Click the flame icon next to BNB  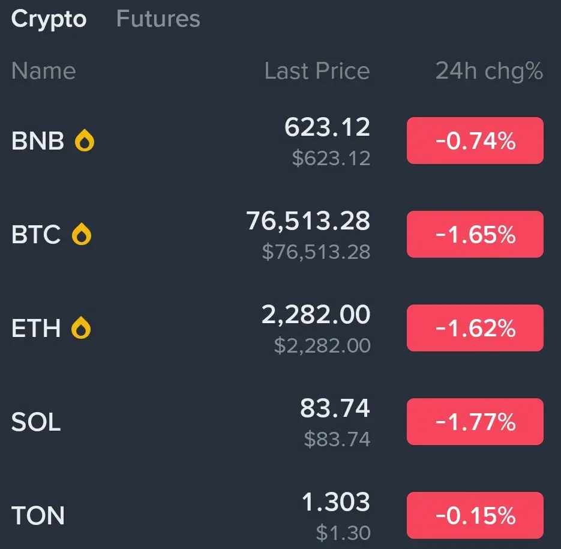pyautogui.click(x=85, y=142)
